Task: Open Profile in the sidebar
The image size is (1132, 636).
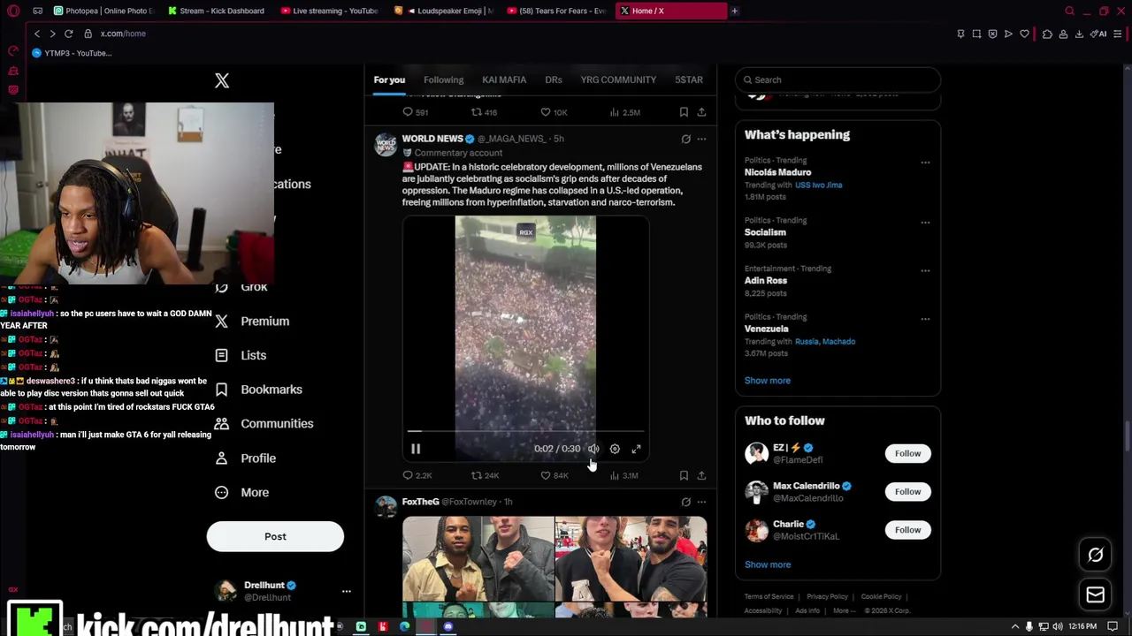Action: [245, 458]
